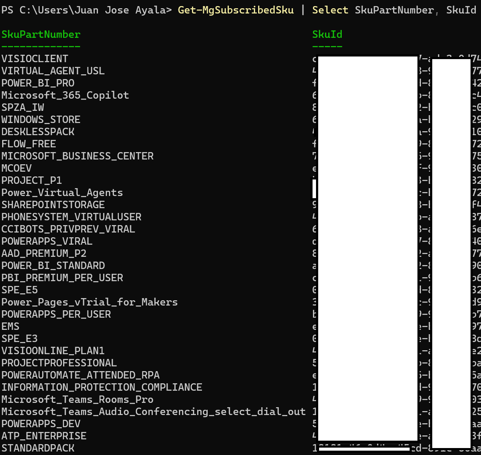This screenshot has height=455, width=481.
Task: Click the AAD_PREMIUM_P2 row
Action: [47, 253]
